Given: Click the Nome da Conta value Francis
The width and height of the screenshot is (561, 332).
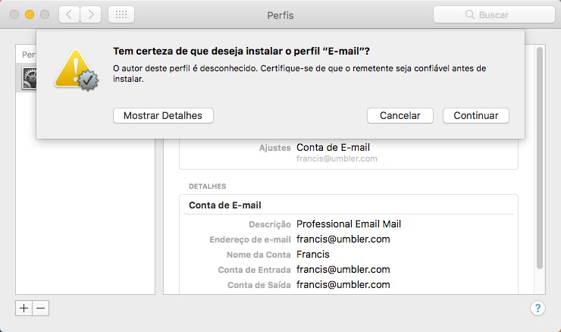Looking at the screenshot, I should 313,255.
